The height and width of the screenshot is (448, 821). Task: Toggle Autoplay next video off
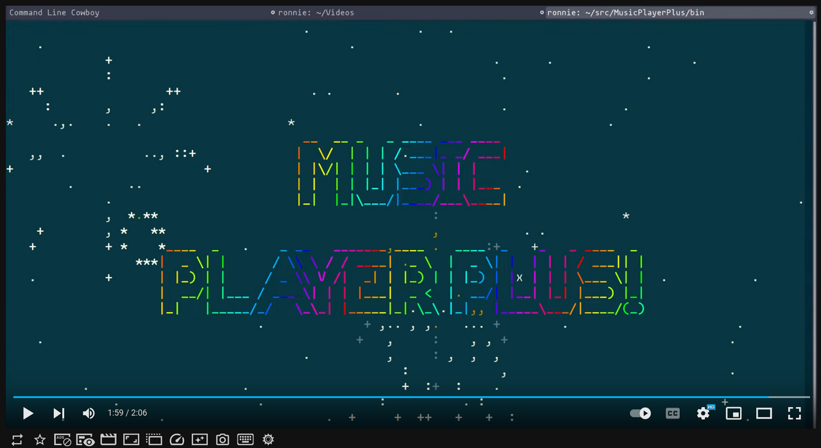point(640,413)
